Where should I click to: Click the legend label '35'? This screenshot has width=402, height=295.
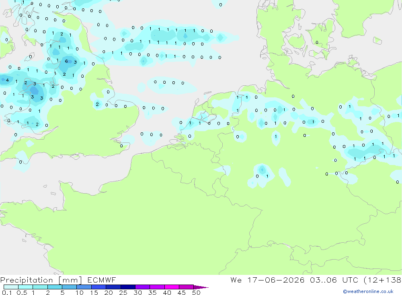[x=152, y=293]
